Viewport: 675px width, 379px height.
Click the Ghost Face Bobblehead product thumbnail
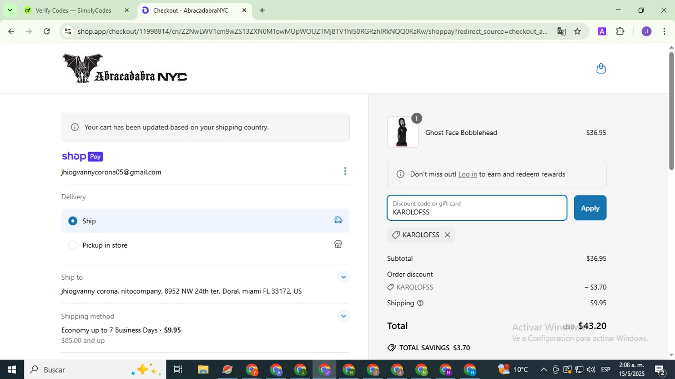click(x=403, y=132)
